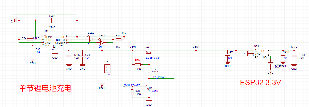
Task: Select the red ESP32 3.3V text
Action: click(260, 83)
